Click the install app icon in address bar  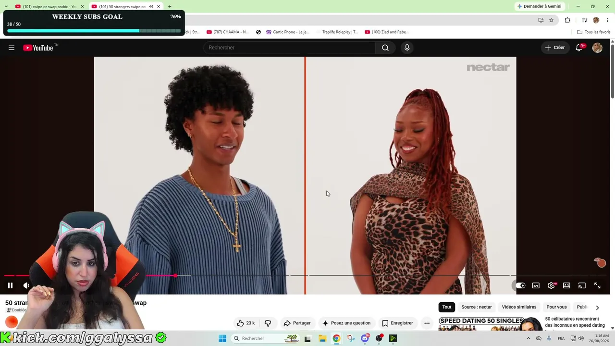(x=541, y=20)
